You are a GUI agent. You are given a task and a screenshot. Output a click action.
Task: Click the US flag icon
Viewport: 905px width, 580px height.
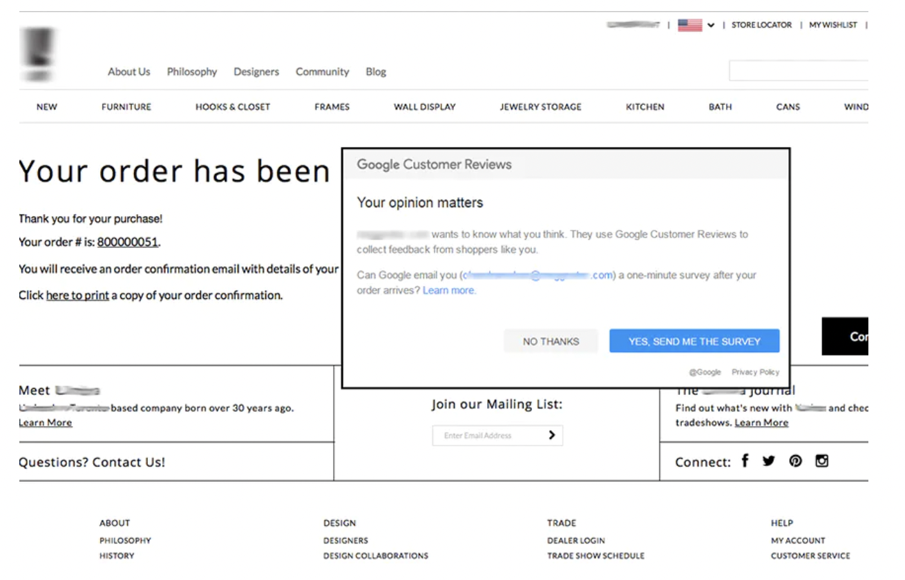tap(689, 26)
